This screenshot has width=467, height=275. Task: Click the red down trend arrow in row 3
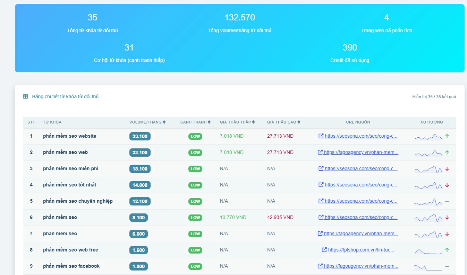[x=447, y=169]
